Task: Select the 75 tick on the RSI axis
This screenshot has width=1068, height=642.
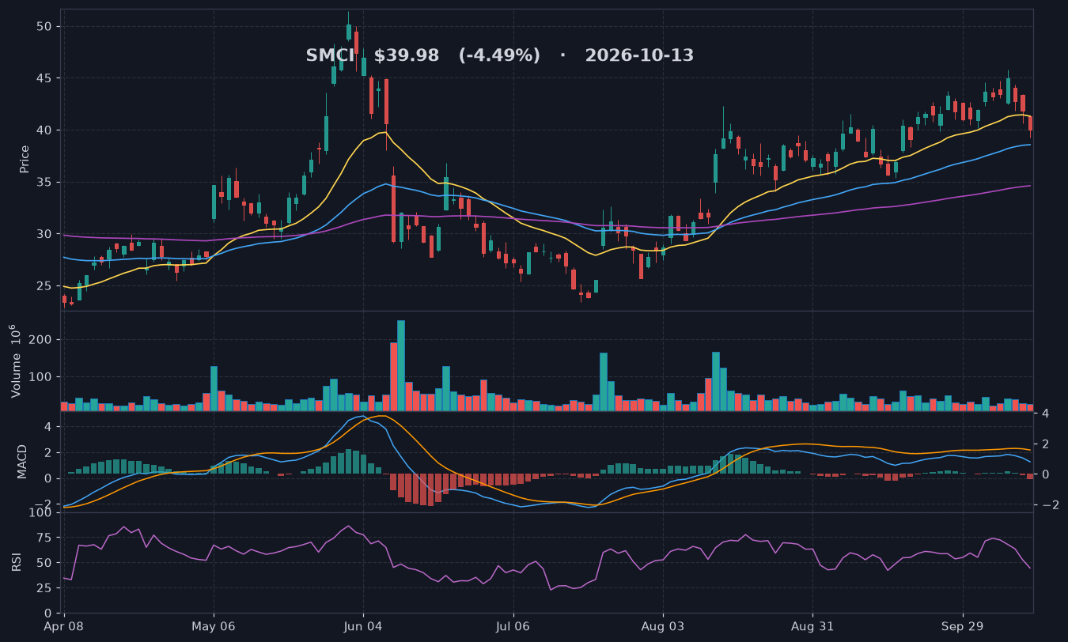Action: [x=44, y=538]
